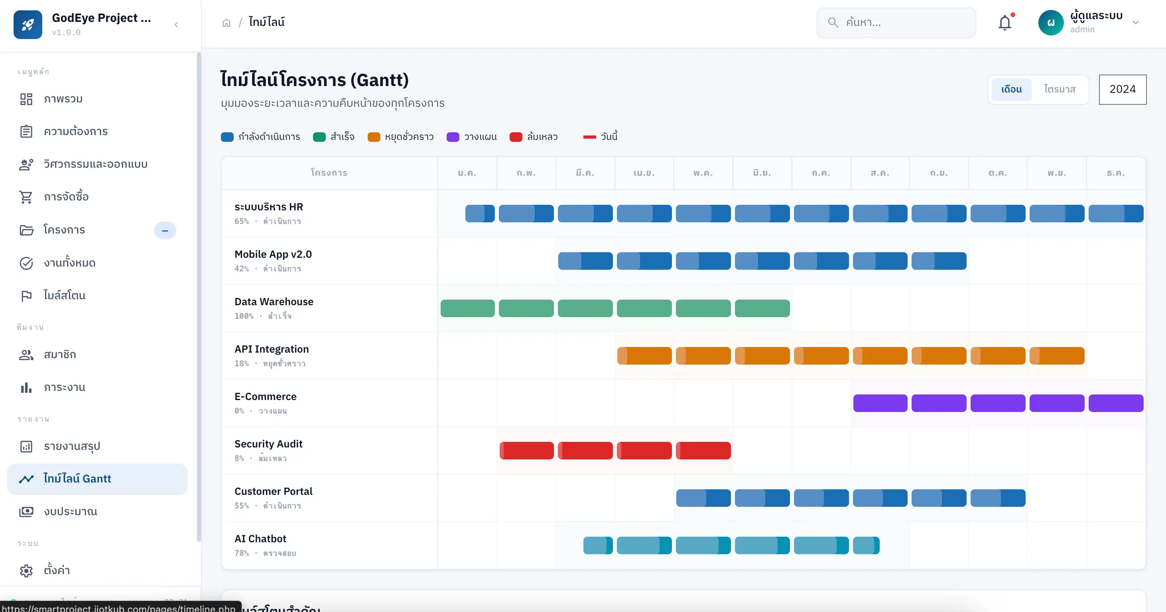Click Data Warehouse green bar in มิ.ย.
Viewport: 1166px width, 612px height.
coord(762,308)
